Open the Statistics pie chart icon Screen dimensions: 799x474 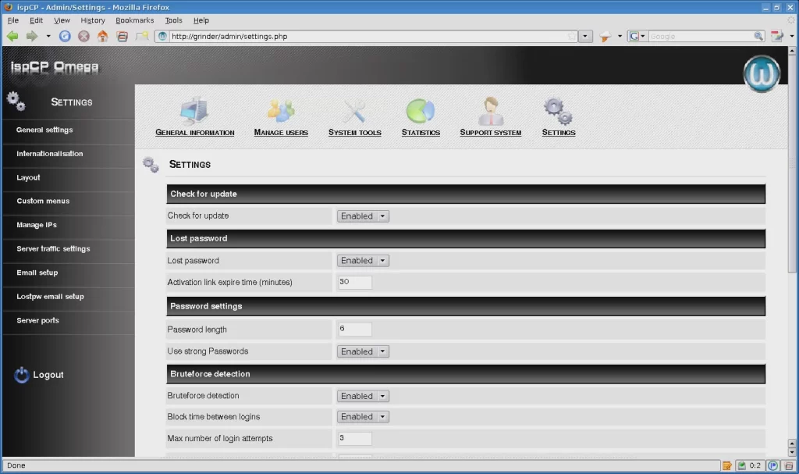pyautogui.click(x=421, y=111)
